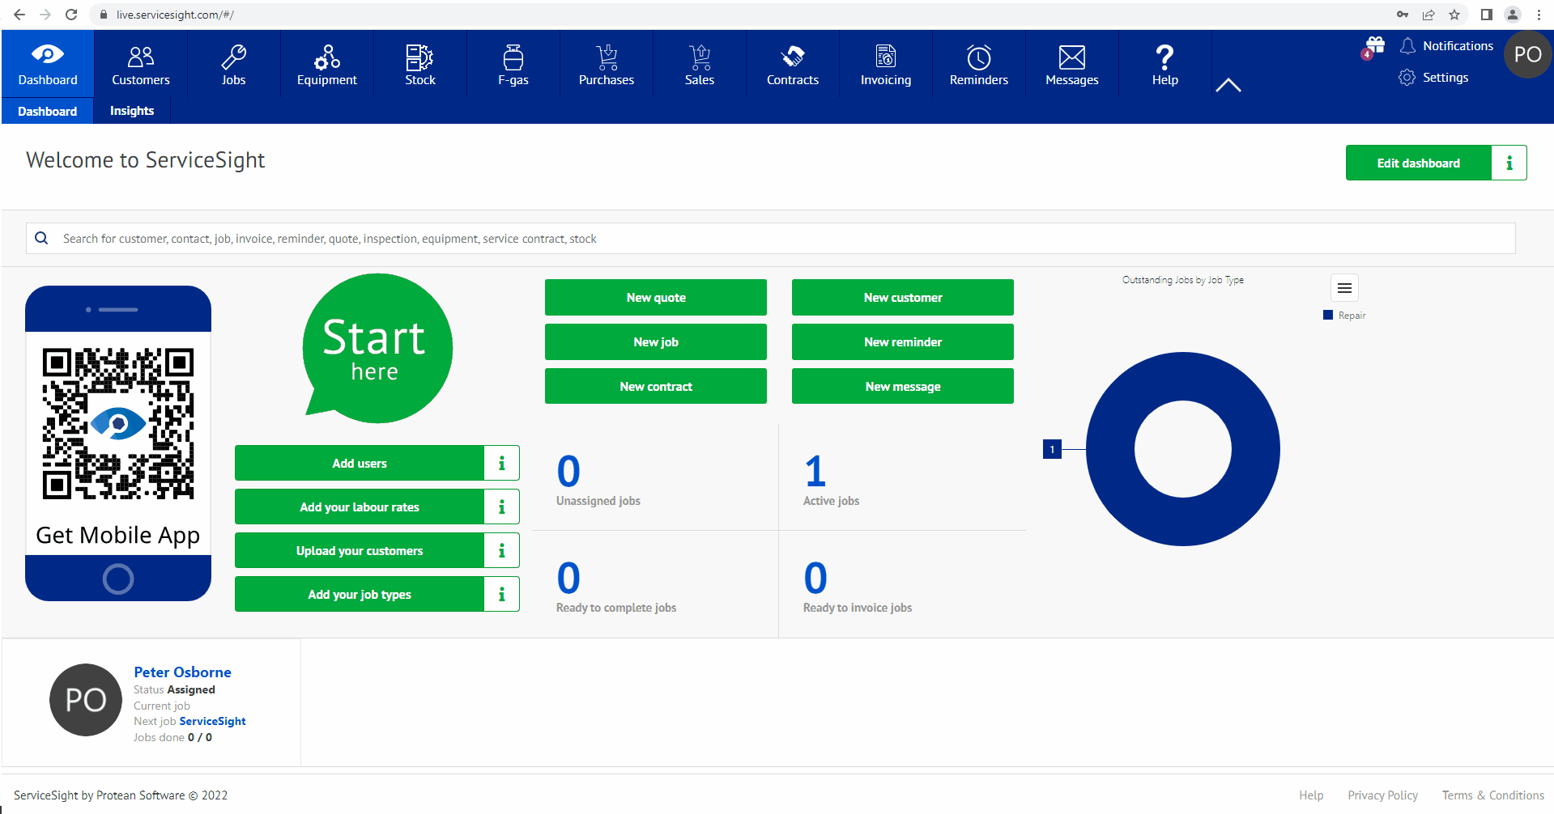Show info for Add users
The height and width of the screenshot is (814, 1554).
502,463
